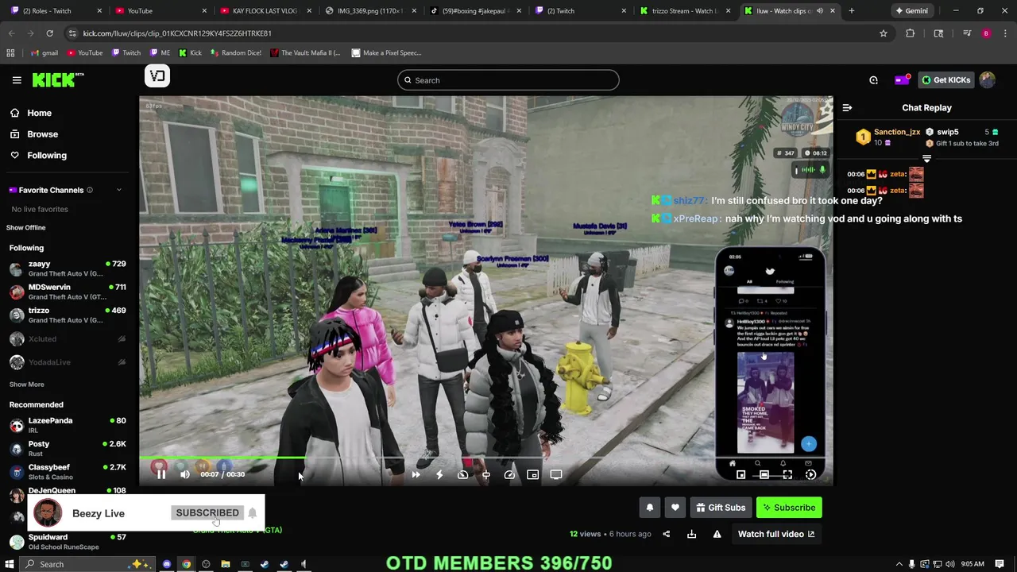The height and width of the screenshot is (572, 1017).
Task: Open File Explorer from the taskbar
Action: (x=226, y=564)
